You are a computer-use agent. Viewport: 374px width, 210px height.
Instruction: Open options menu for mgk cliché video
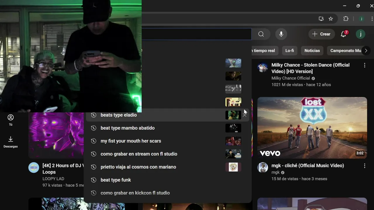point(364,166)
